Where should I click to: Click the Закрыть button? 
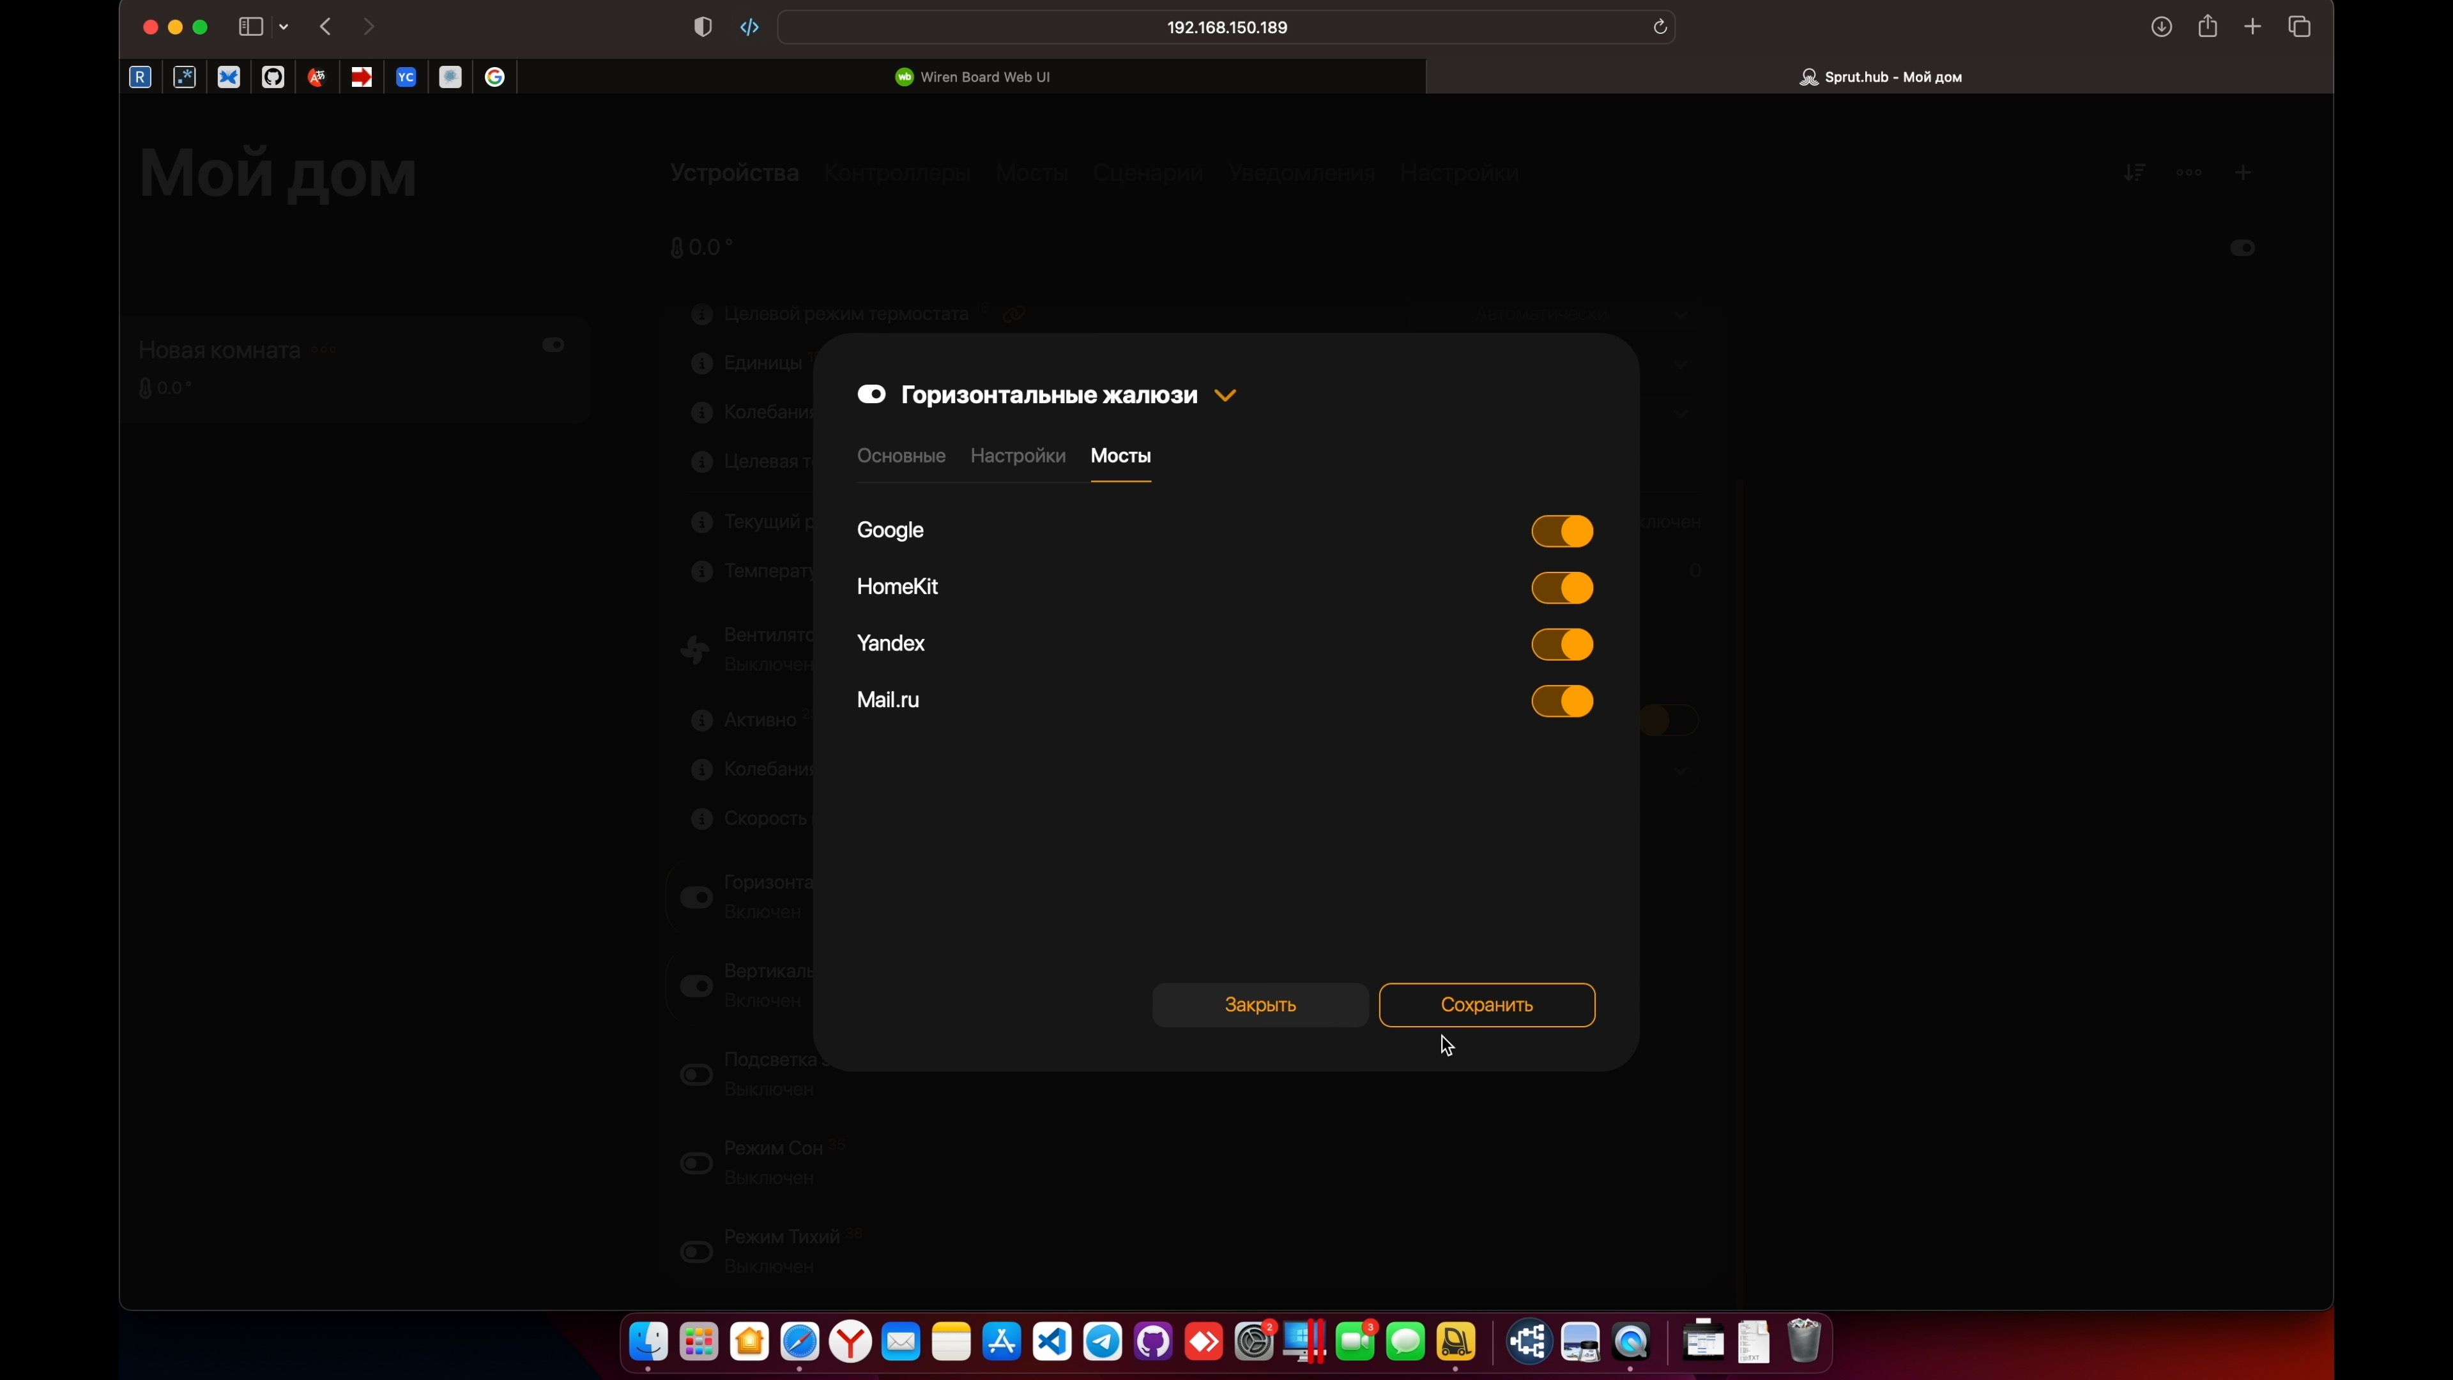point(1260,1005)
